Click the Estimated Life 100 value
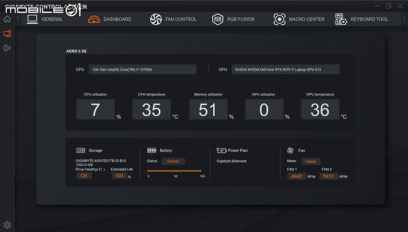Viewport: 408px width, 232px height. click(x=119, y=176)
